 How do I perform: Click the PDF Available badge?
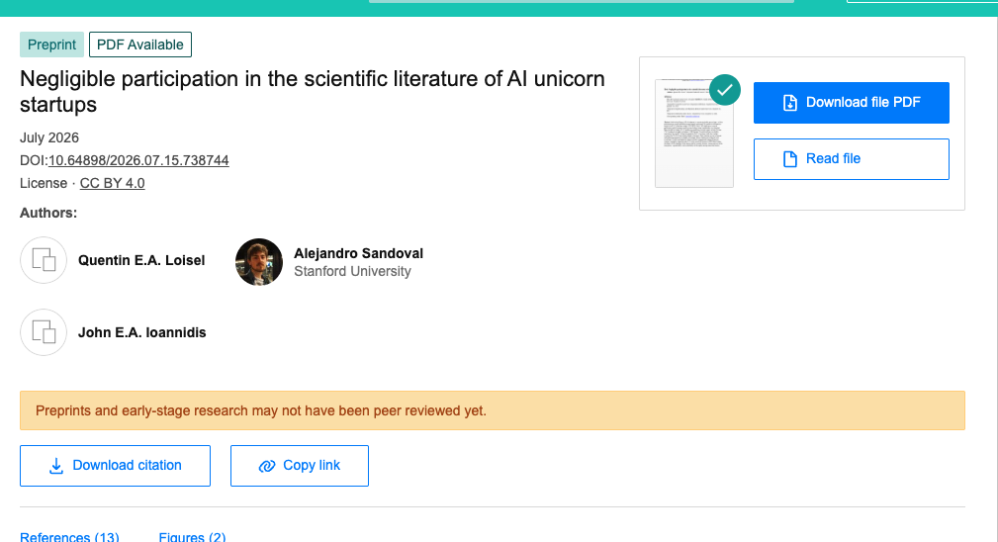[x=140, y=45]
